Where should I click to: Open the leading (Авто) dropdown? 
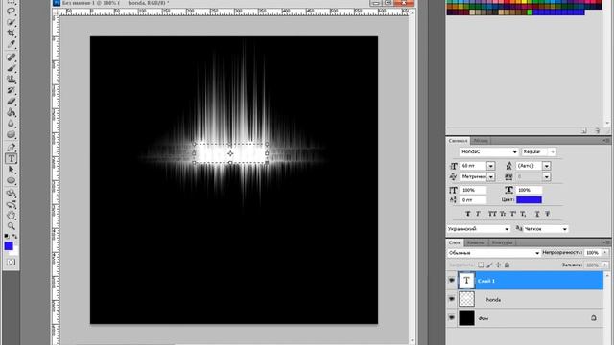(546, 166)
